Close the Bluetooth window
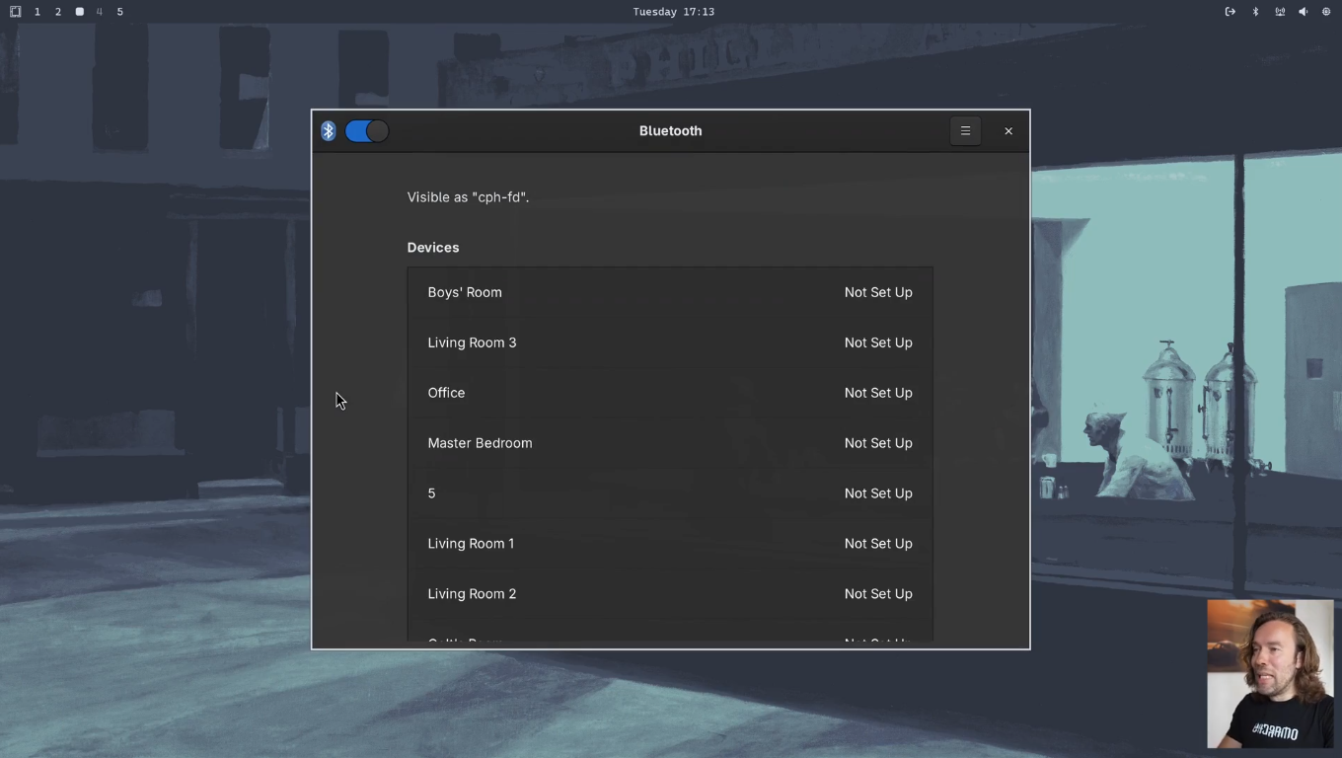This screenshot has height=758, width=1342. (1008, 131)
